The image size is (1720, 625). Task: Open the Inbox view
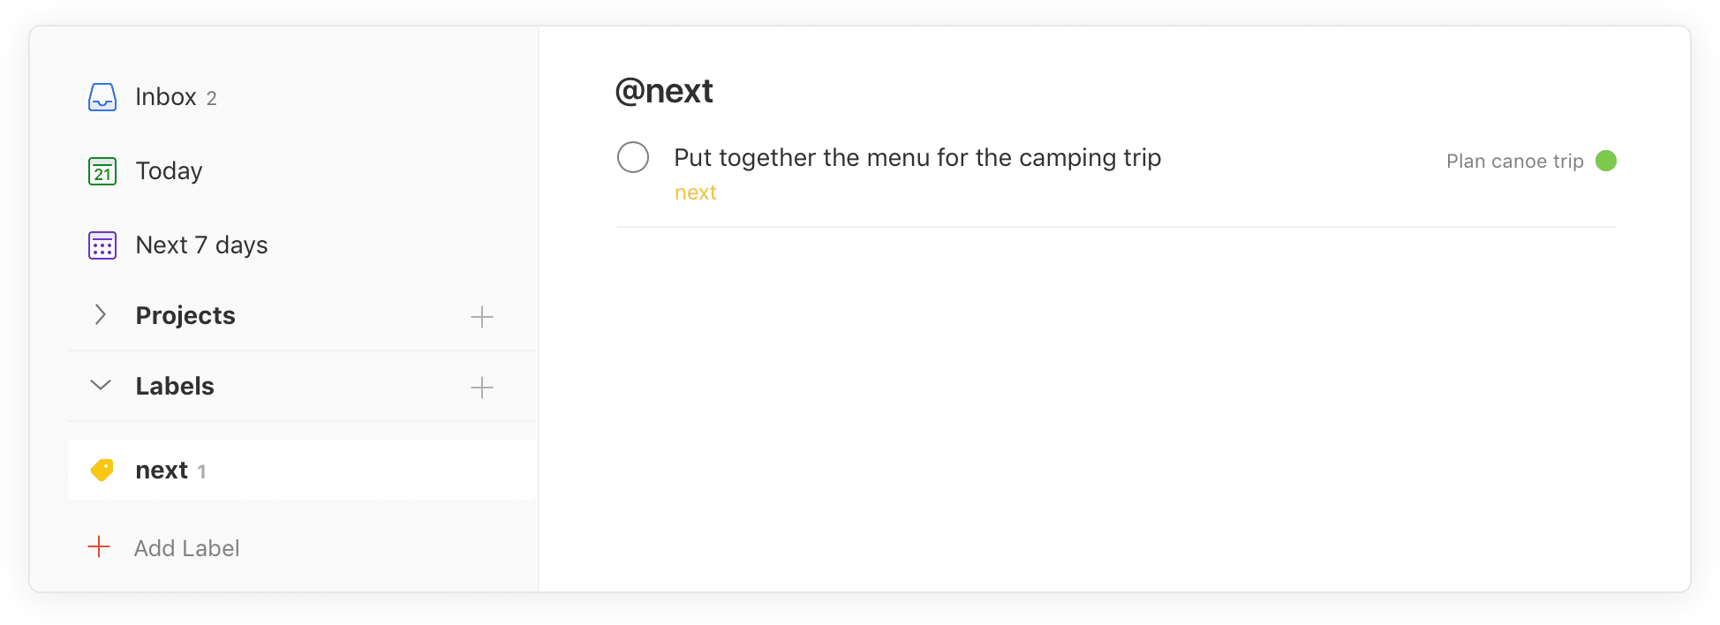click(166, 97)
